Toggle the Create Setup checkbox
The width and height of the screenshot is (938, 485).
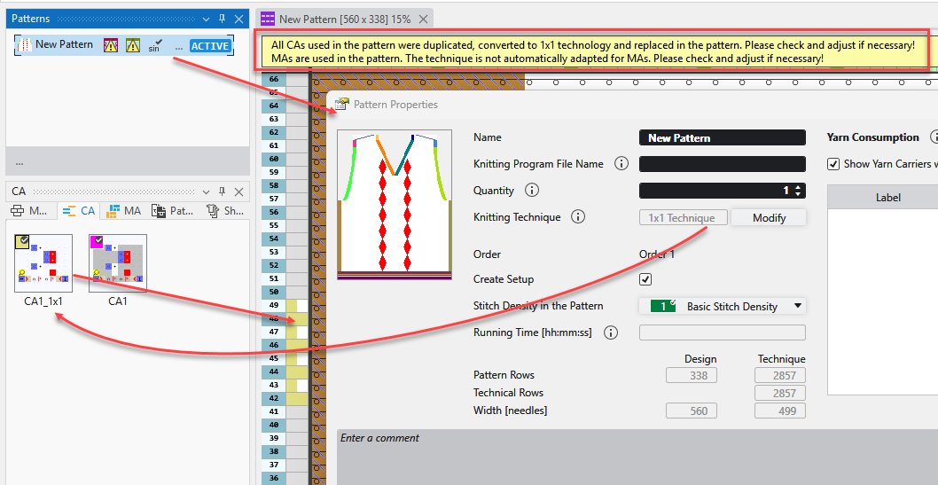[645, 279]
